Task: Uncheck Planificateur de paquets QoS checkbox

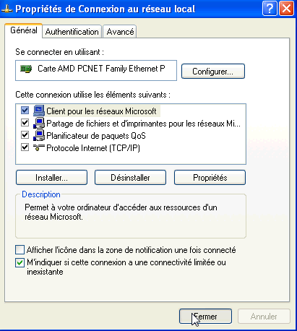Action: point(25,135)
